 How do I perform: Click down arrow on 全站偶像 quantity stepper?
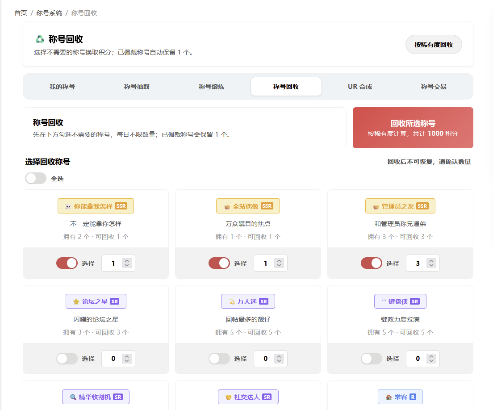(x=279, y=265)
